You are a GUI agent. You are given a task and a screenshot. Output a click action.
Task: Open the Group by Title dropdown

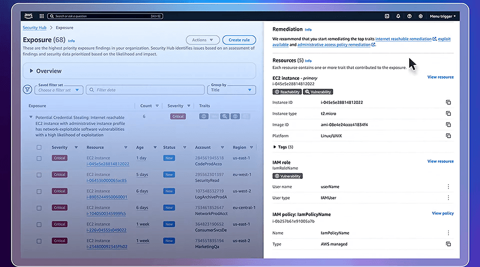tap(232, 90)
